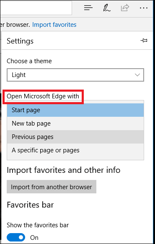Click the On label beside favorites toggle
Viewport: 155px width, 244px height.
34,238
